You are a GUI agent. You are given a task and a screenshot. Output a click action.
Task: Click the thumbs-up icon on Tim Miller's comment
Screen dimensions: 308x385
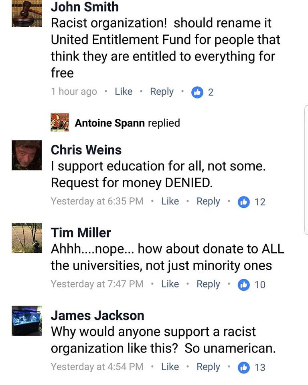pyautogui.click(x=244, y=285)
